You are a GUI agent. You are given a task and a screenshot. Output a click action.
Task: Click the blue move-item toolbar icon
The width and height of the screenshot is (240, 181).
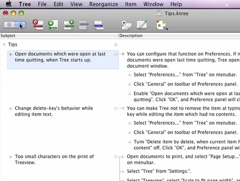click(x=99, y=25)
